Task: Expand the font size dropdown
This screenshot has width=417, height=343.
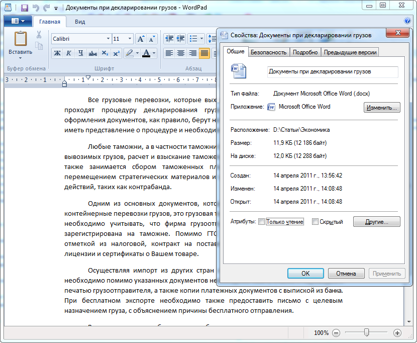Action: click(130, 39)
